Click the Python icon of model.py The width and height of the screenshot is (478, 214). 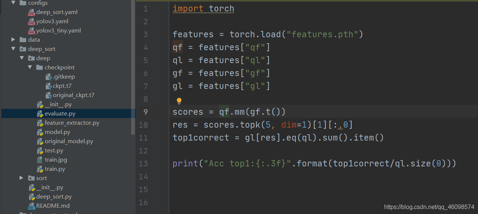coord(40,132)
